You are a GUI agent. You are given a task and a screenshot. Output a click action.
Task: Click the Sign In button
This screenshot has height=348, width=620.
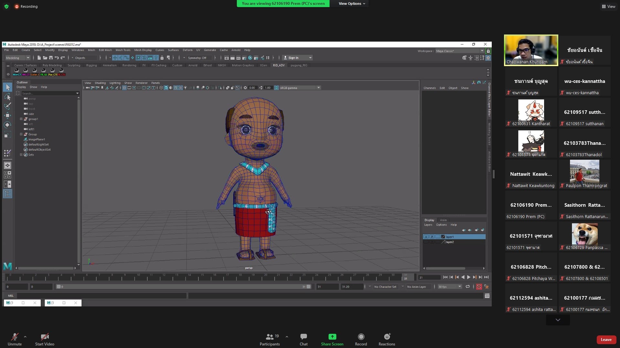point(293,58)
